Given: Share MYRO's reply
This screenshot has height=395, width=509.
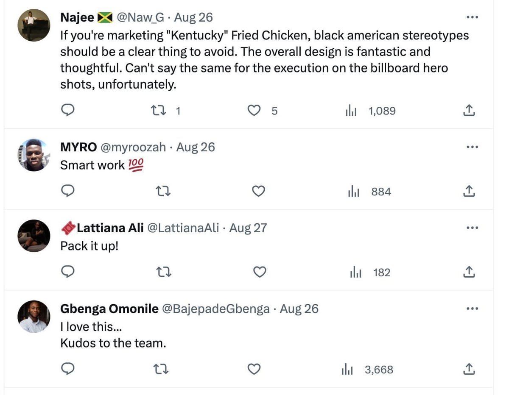Looking at the screenshot, I should pyautogui.click(x=469, y=191).
